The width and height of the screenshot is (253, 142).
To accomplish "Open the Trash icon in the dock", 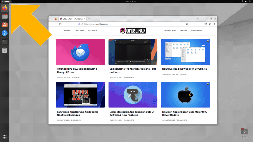I will (5, 50).
